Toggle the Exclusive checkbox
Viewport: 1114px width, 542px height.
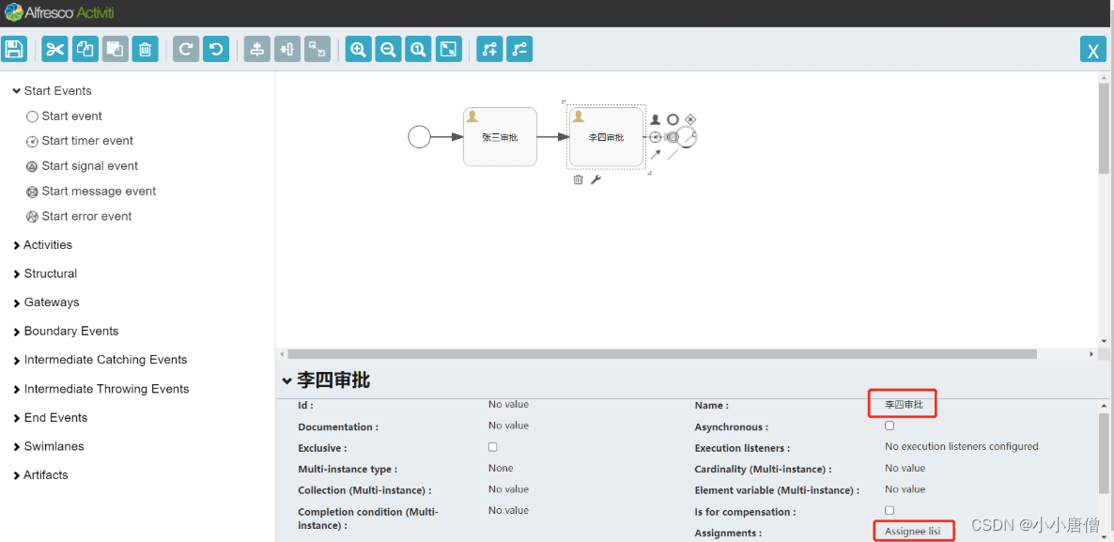coord(492,446)
